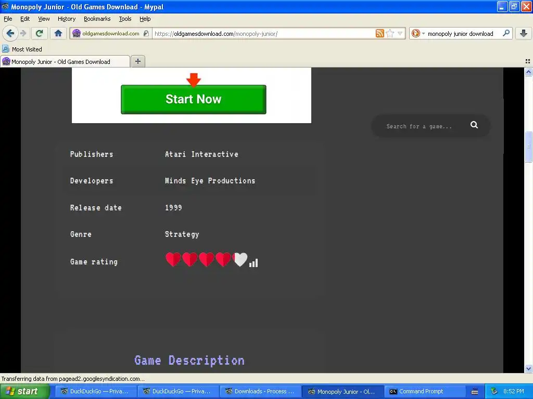The image size is (533, 399).
Task: Open the View menu
Action: click(x=44, y=19)
